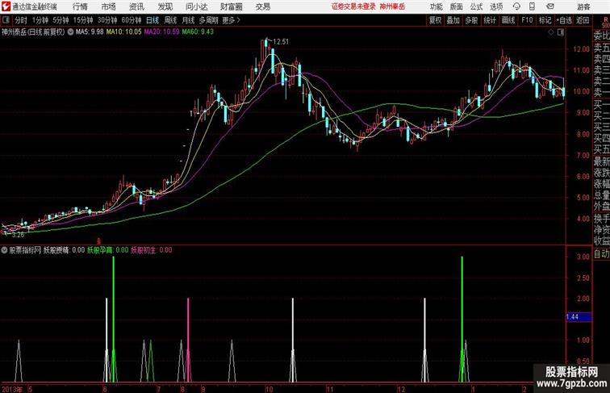Open the 交易 menu

[262, 6]
